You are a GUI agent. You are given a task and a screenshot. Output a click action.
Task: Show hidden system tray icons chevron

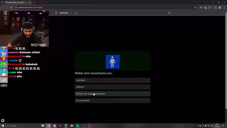[x=197, y=126]
